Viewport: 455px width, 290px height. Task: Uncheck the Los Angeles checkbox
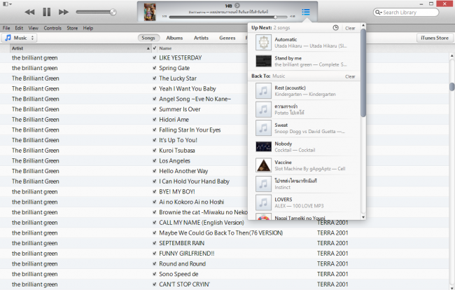tap(155, 161)
